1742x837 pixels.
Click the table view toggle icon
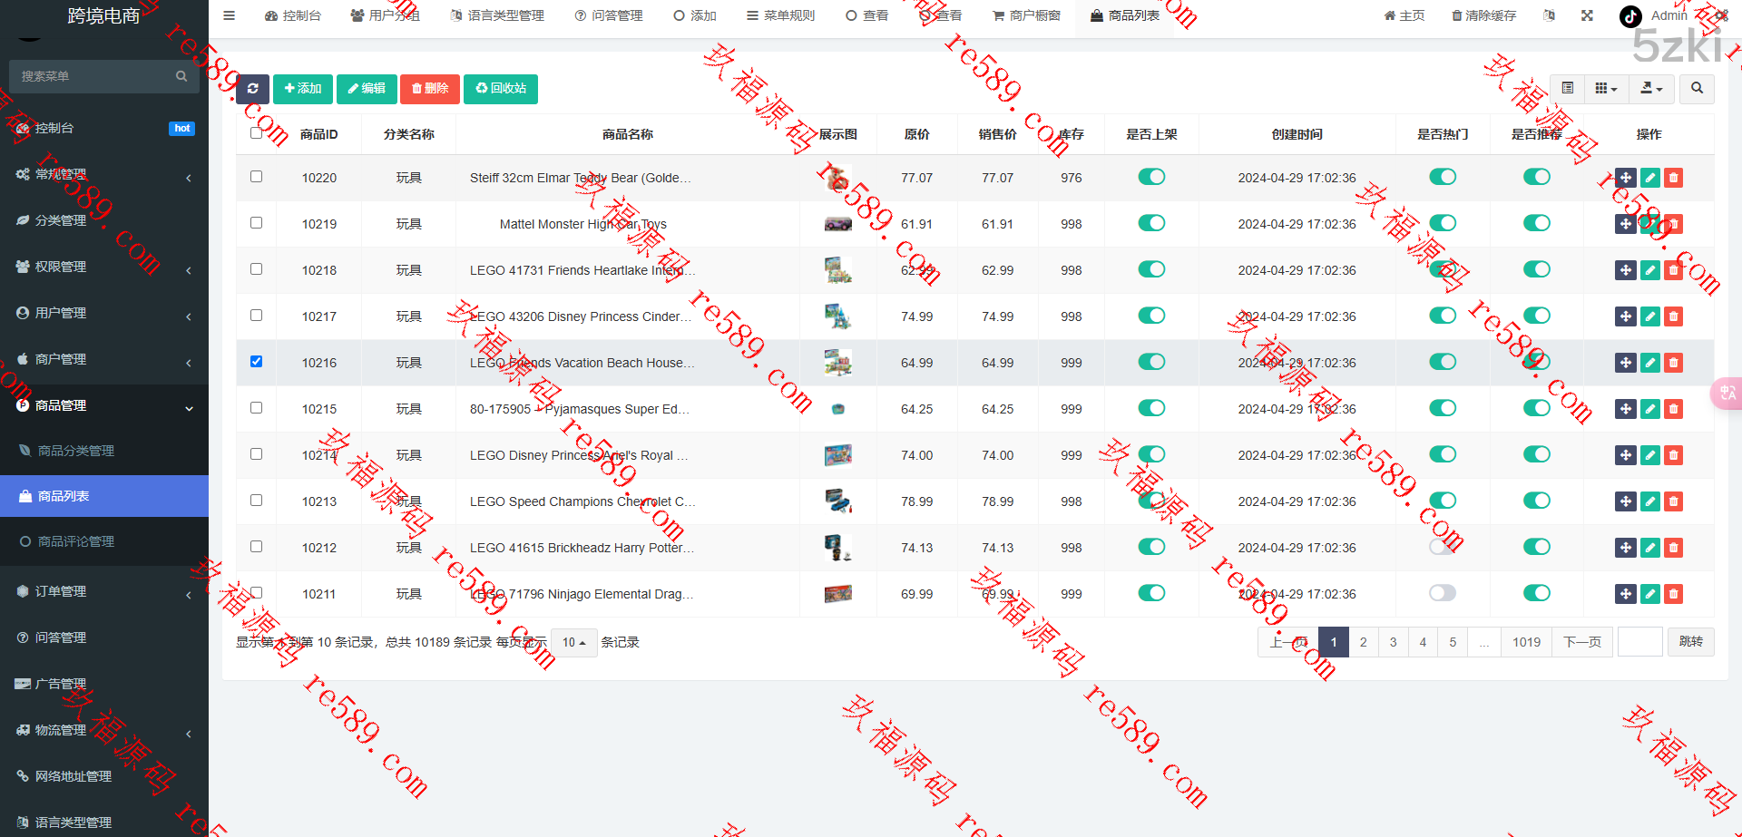click(1567, 89)
